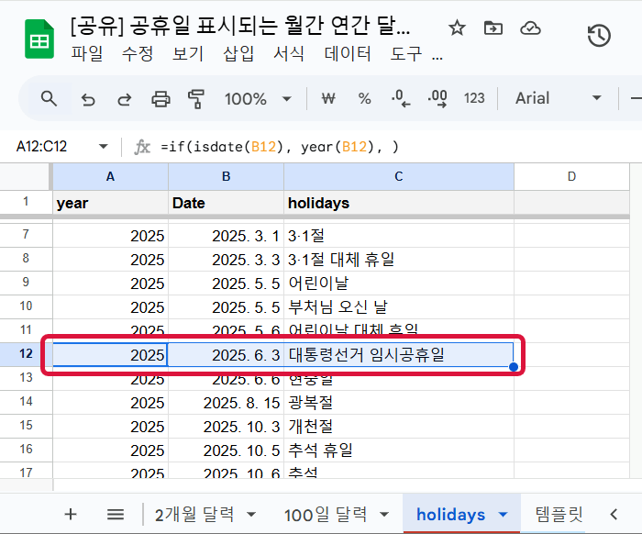Select column D header

point(570,176)
